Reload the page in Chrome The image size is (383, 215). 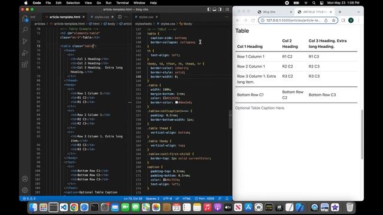coord(253,20)
